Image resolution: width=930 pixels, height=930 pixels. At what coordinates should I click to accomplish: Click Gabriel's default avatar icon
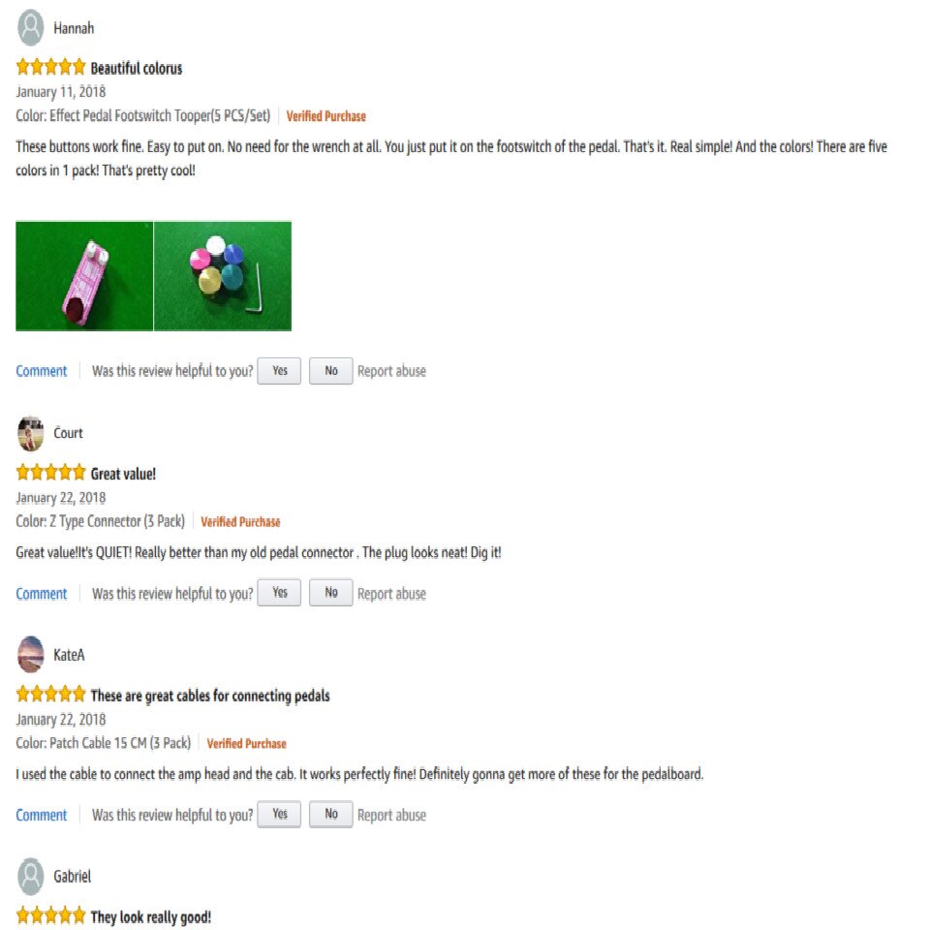tap(31, 876)
